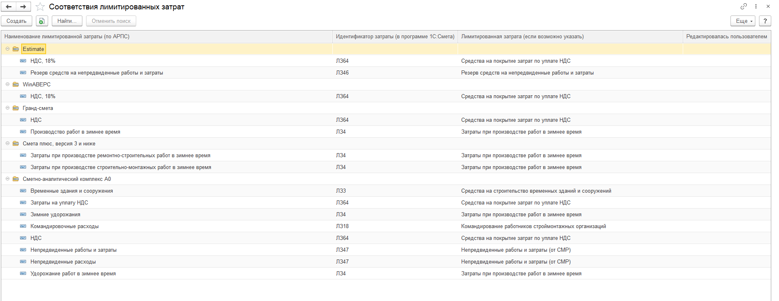779x301 pixels.
Task: Sort by Наименование лимитированной затраты column header
Action: [x=167, y=37]
